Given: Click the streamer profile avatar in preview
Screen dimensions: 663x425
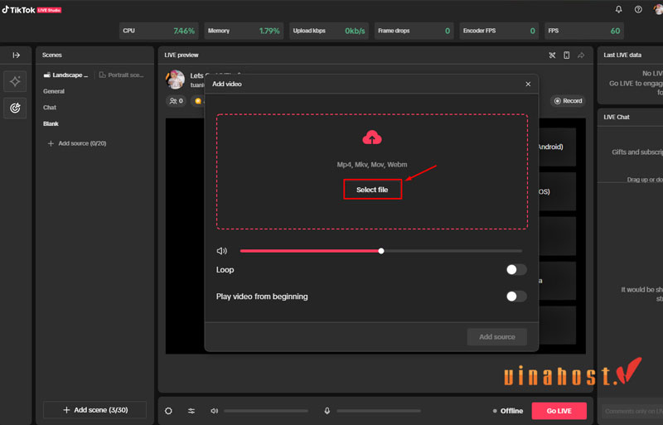Looking at the screenshot, I should click(175, 80).
